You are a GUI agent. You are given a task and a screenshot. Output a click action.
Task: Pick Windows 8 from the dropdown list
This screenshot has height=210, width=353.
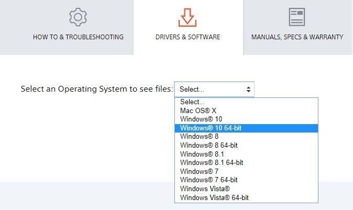[x=246, y=137]
